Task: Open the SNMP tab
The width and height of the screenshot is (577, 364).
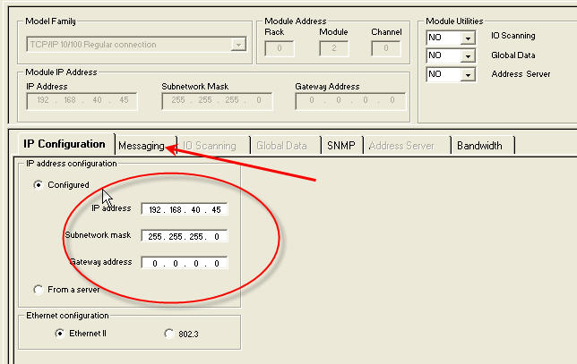Action: (341, 146)
